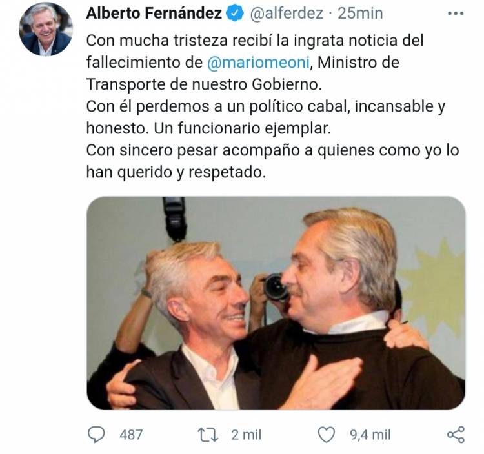Open the @alferdez handle
Image resolution: width=484 pixels, height=454 pixels.
click(x=286, y=14)
